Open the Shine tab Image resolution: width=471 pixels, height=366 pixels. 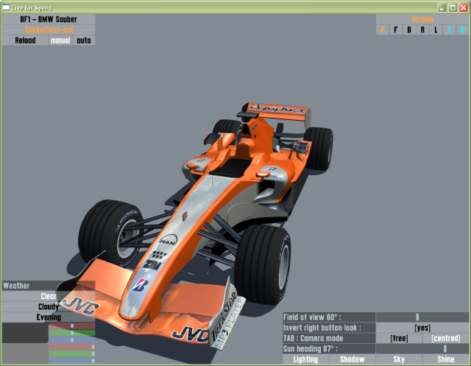pos(446,359)
